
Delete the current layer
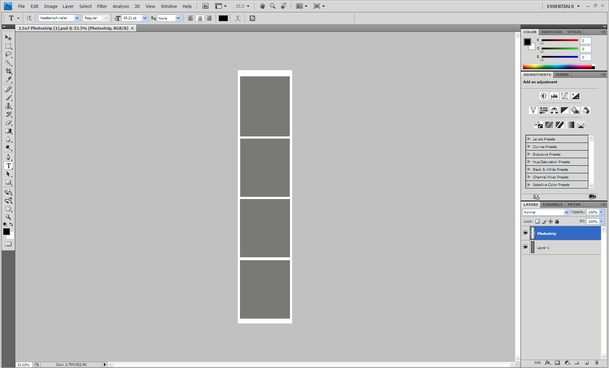596,363
